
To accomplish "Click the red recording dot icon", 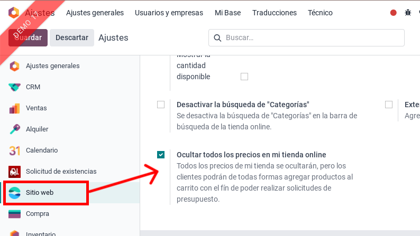I will point(393,13).
